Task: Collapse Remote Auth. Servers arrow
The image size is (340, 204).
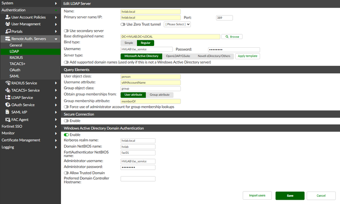Action: point(56,39)
